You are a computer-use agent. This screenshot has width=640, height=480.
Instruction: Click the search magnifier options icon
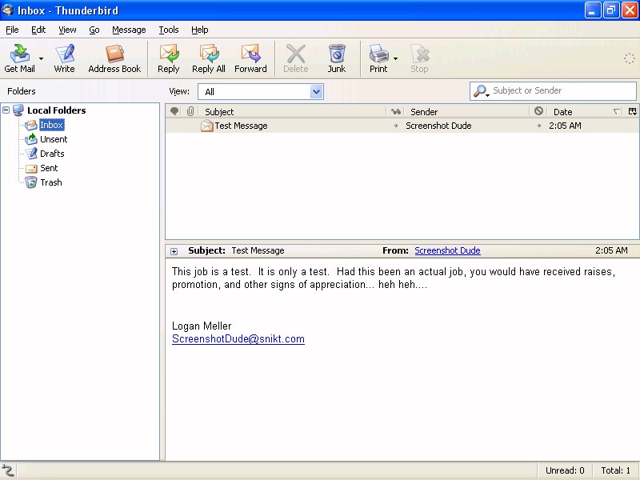point(482,91)
